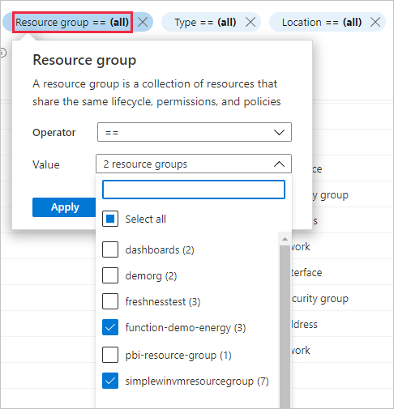Screen dimensions: 394x409
Task: Check the pbi-resource-group (1) checkbox
Action: coord(110,355)
